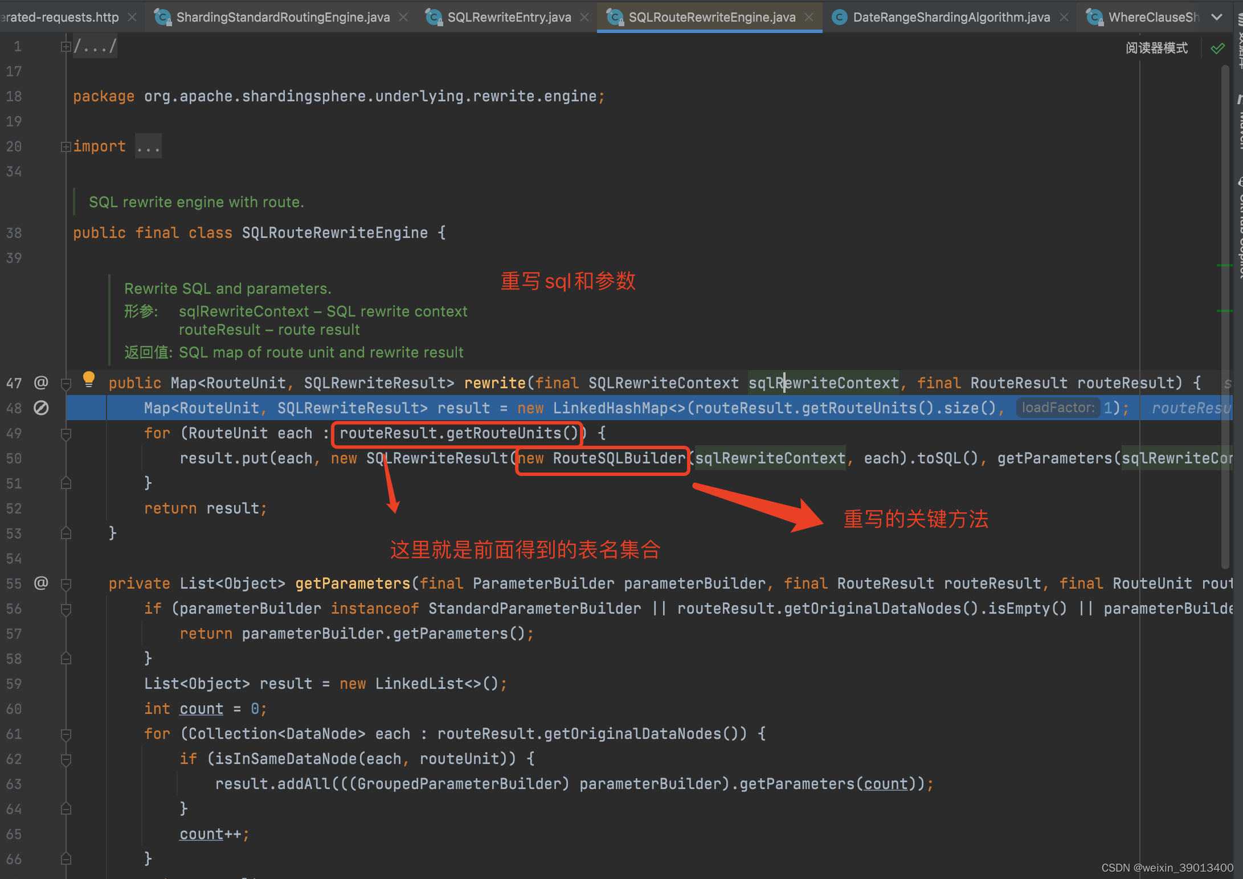The image size is (1243, 879).
Task: Click the editor vertical scrollbar
Action: pyautogui.click(x=1225, y=316)
